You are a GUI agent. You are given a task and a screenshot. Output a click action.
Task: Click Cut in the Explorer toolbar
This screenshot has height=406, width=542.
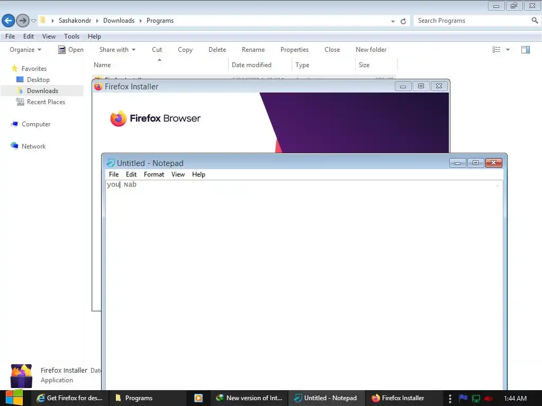pyautogui.click(x=157, y=50)
